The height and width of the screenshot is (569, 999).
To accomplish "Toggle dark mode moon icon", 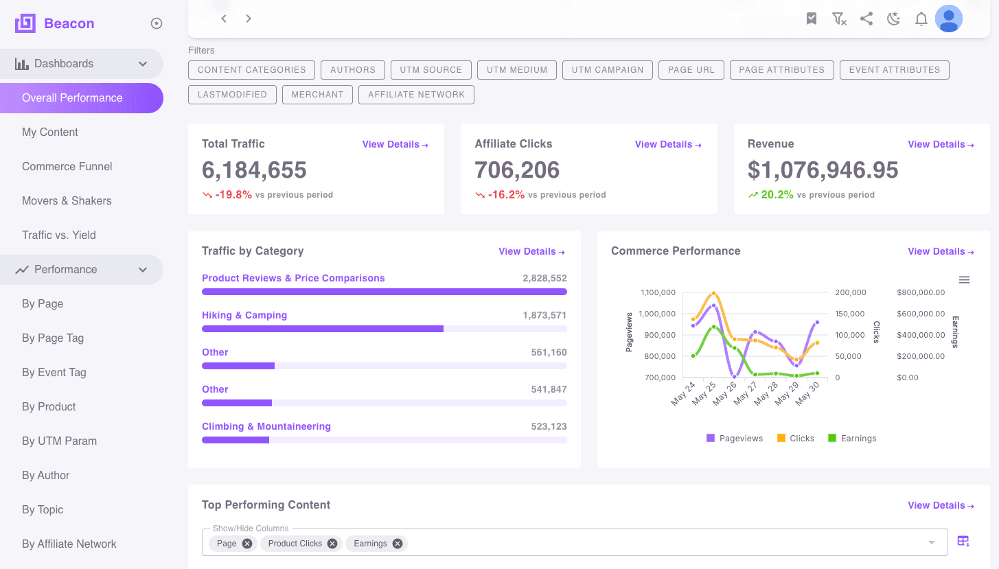I will [x=894, y=19].
